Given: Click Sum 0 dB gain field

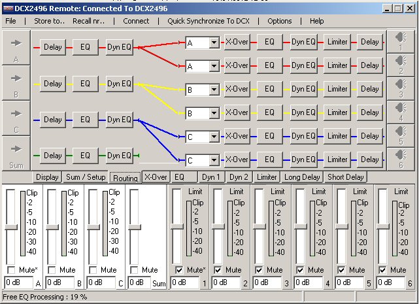Looking at the screenshot, I should pyautogui.click(x=139, y=282).
